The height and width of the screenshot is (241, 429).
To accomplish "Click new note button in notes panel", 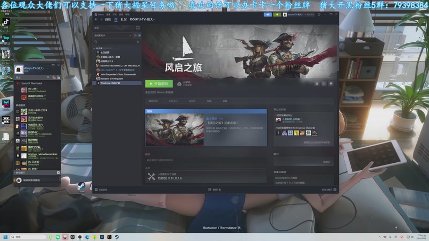I will pyautogui.click(x=327, y=162).
